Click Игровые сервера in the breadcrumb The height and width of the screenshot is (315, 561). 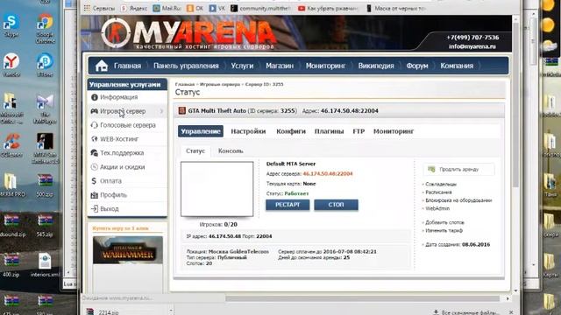[x=220, y=84]
